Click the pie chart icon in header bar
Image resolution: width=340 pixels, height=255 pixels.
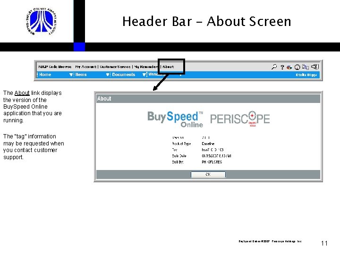(x=289, y=67)
